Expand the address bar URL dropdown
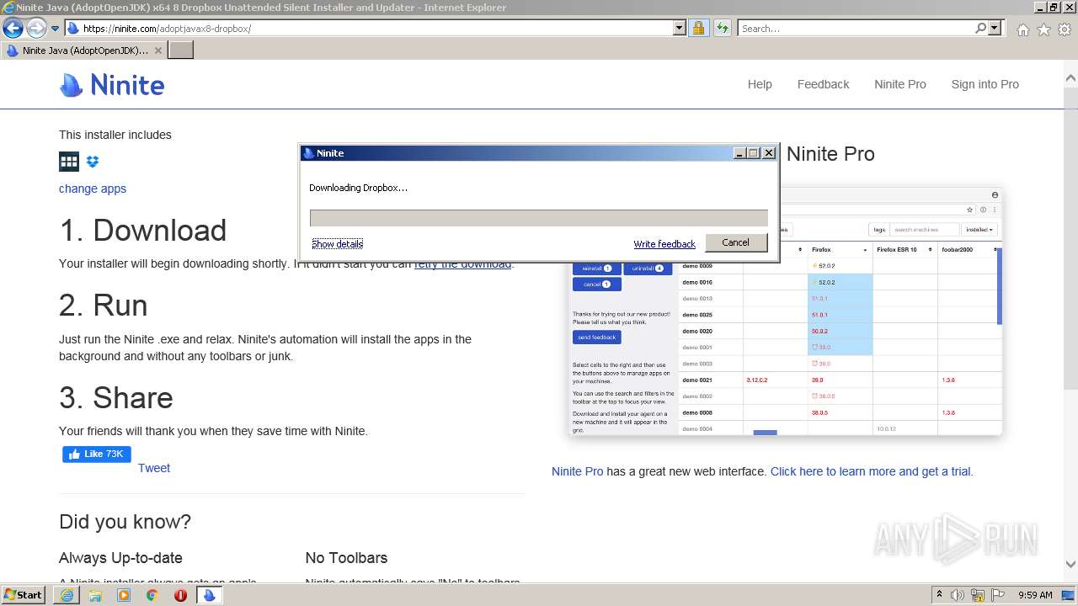 [680, 28]
